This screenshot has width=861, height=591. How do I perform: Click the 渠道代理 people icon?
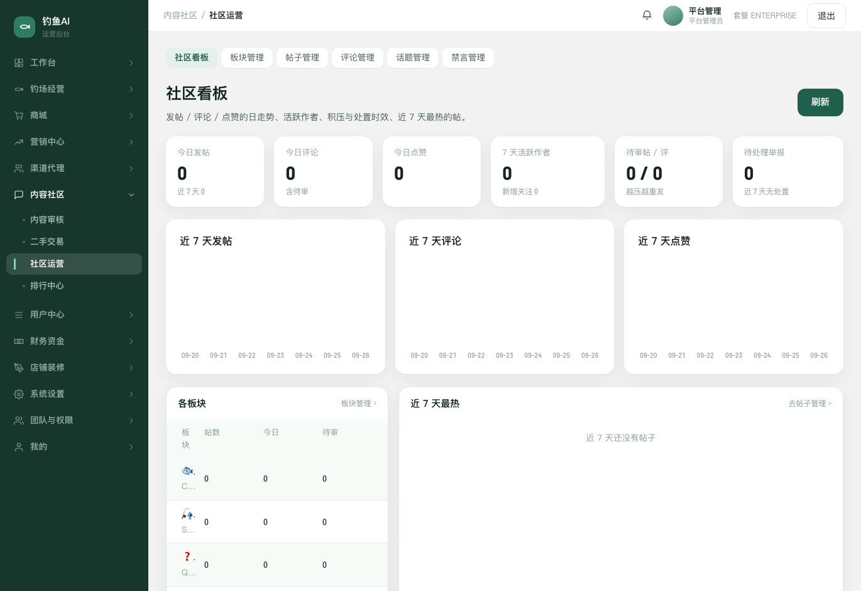(19, 168)
